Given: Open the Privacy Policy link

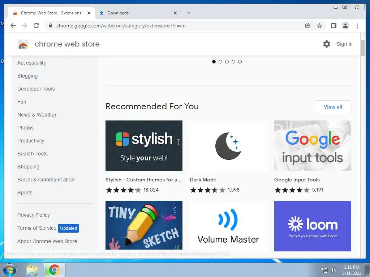Looking at the screenshot, I should click(34, 215).
